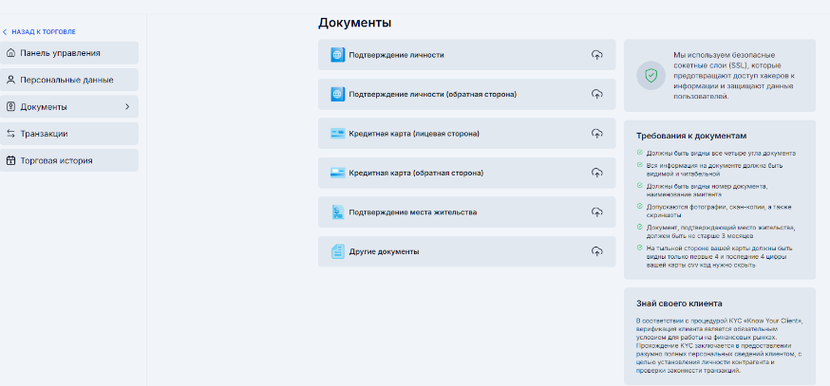Viewport: 830px width, 386px height.
Task: Click the calendar icon of Торговая история
Action: click(x=10, y=160)
